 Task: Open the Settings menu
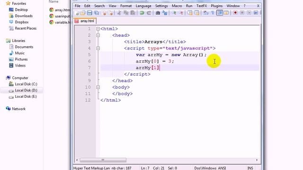point(161,6)
